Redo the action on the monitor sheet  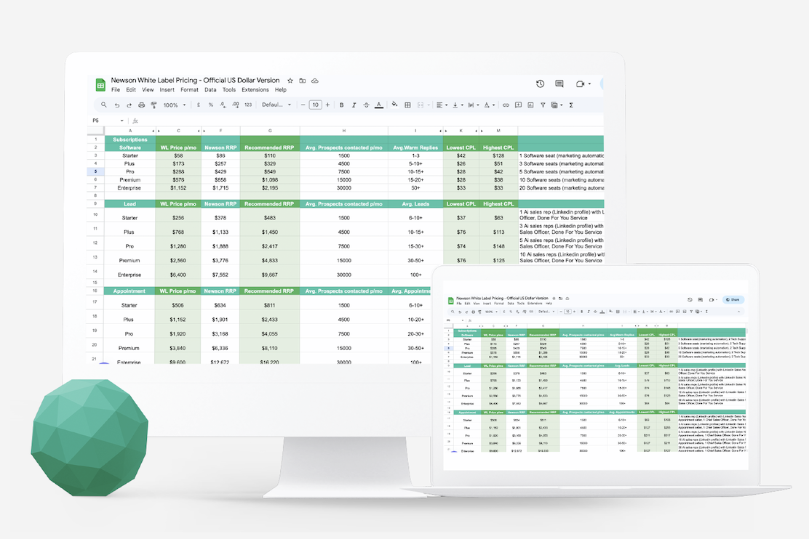[x=129, y=105]
